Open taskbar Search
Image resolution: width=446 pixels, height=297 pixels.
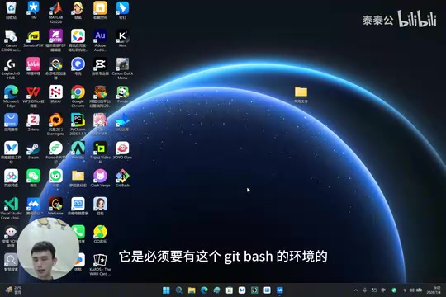pos(179,290)
